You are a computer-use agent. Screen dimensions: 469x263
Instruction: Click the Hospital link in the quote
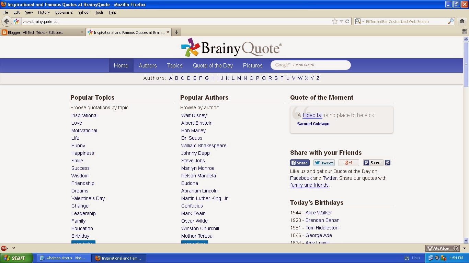click(312, 115)
